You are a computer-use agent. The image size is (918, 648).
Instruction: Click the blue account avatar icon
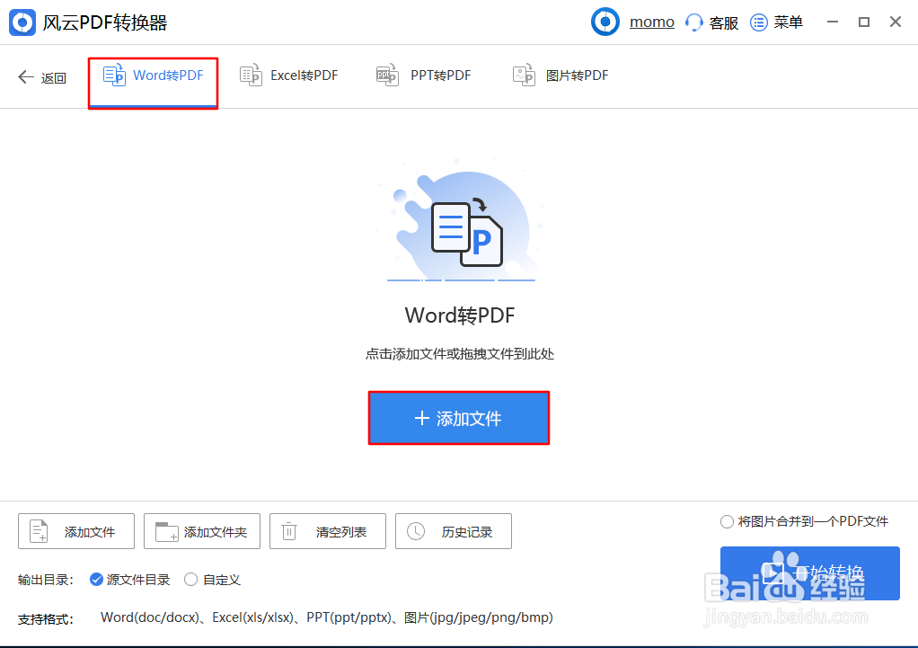tap(604, 22)
